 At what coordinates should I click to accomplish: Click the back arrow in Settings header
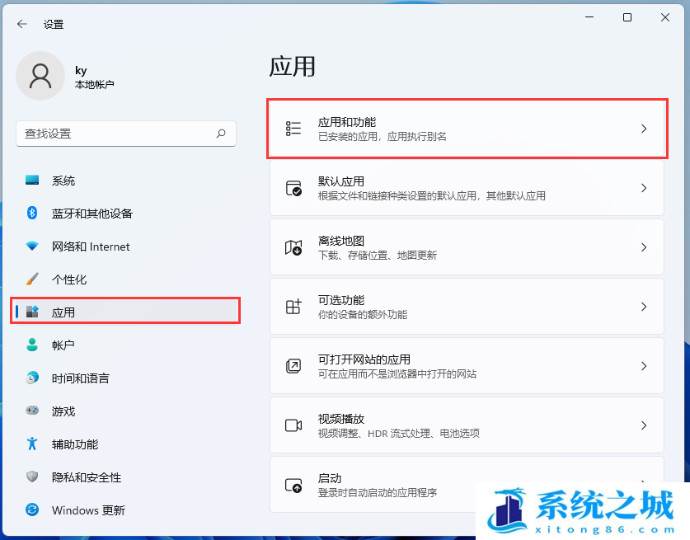point(22,24)
